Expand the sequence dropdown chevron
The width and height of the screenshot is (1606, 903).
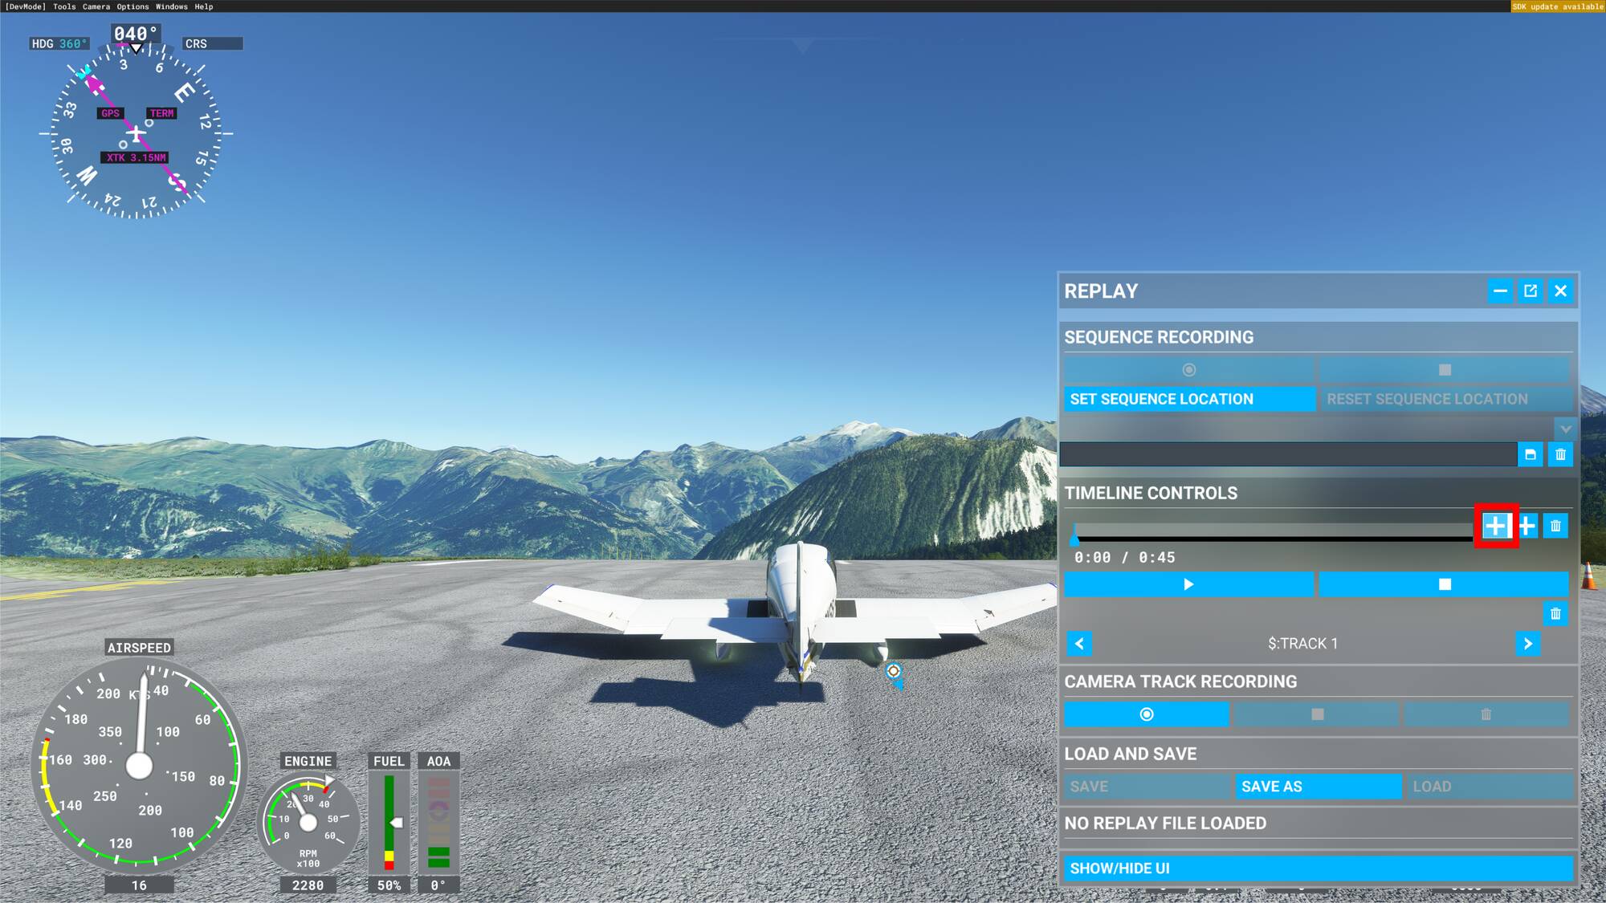[1565, 429]
